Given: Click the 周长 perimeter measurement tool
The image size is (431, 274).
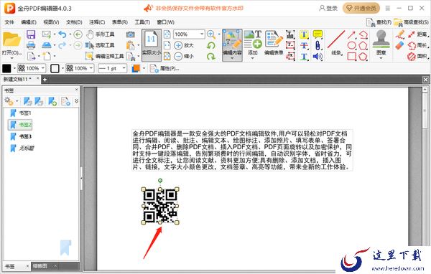Looking at the screenshot, I should pos(418,45).
